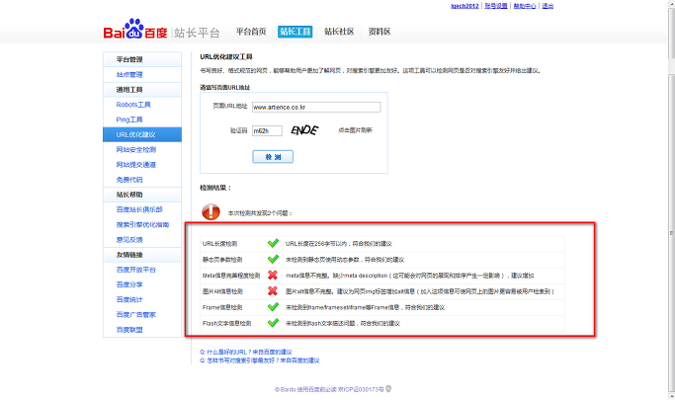
Task: Click the ICP badge icon in footer
Action: pos(388,389)
